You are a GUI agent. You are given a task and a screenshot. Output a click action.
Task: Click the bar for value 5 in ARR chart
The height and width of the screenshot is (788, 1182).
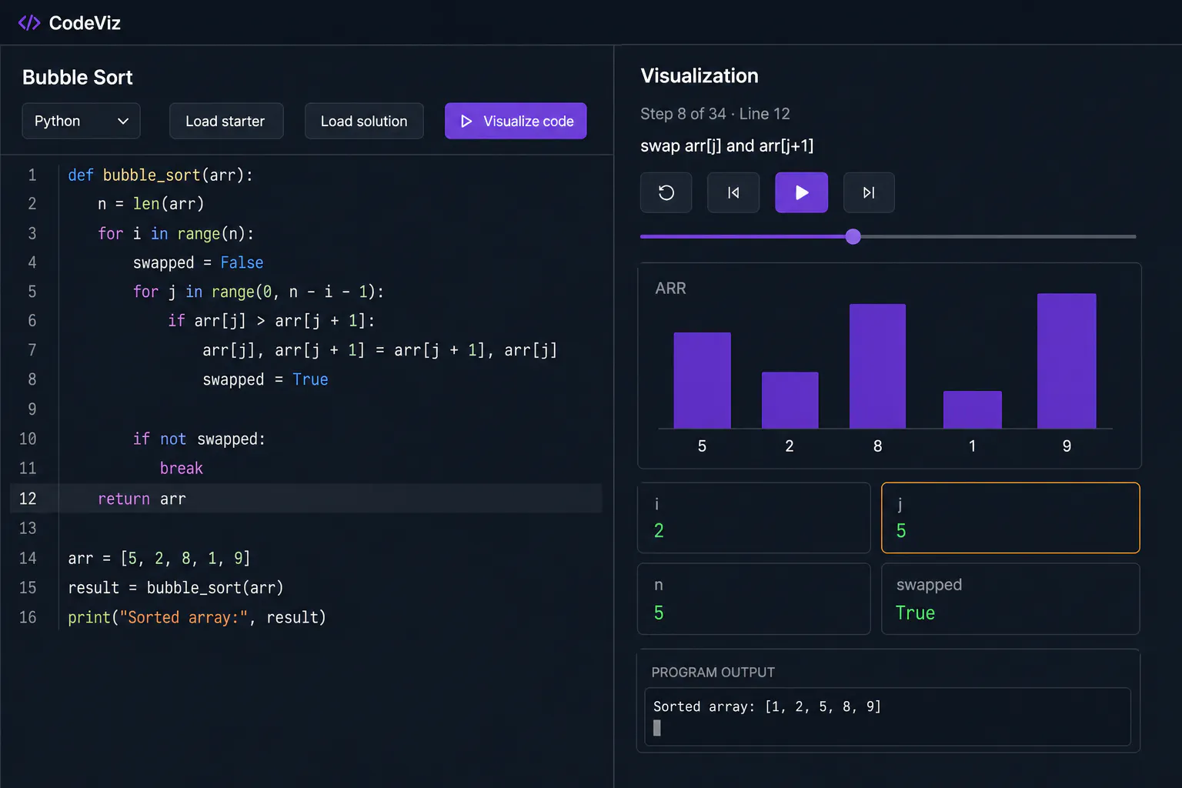click(x=702, y=380)
